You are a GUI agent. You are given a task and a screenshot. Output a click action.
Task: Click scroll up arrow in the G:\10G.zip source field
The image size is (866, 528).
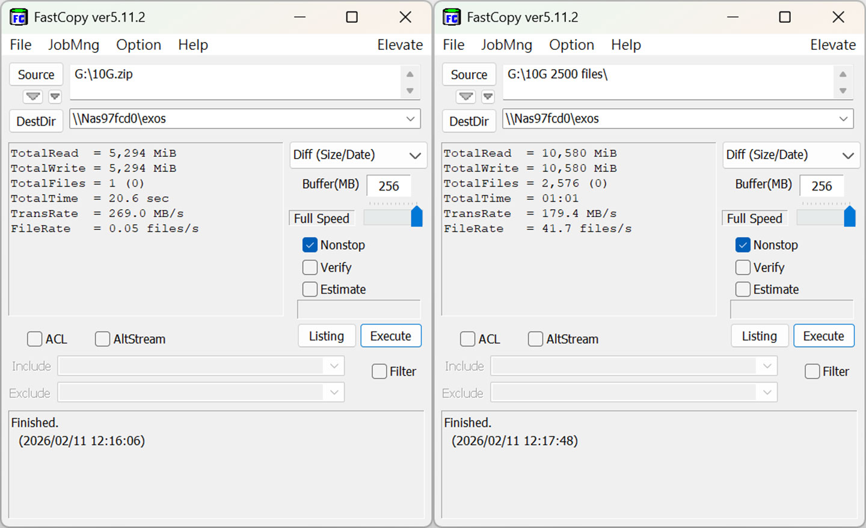point(410,74)
